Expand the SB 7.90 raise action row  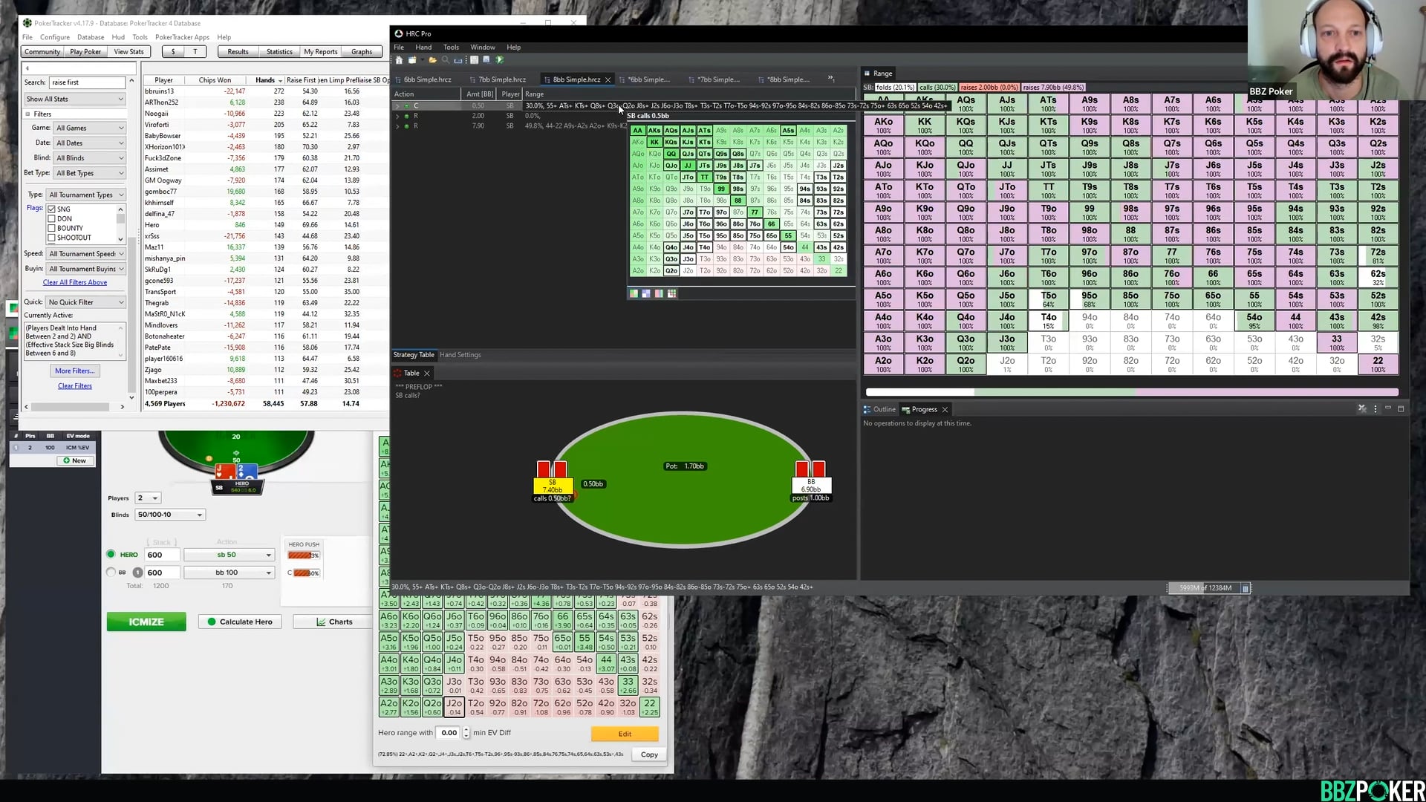point(397,126)
